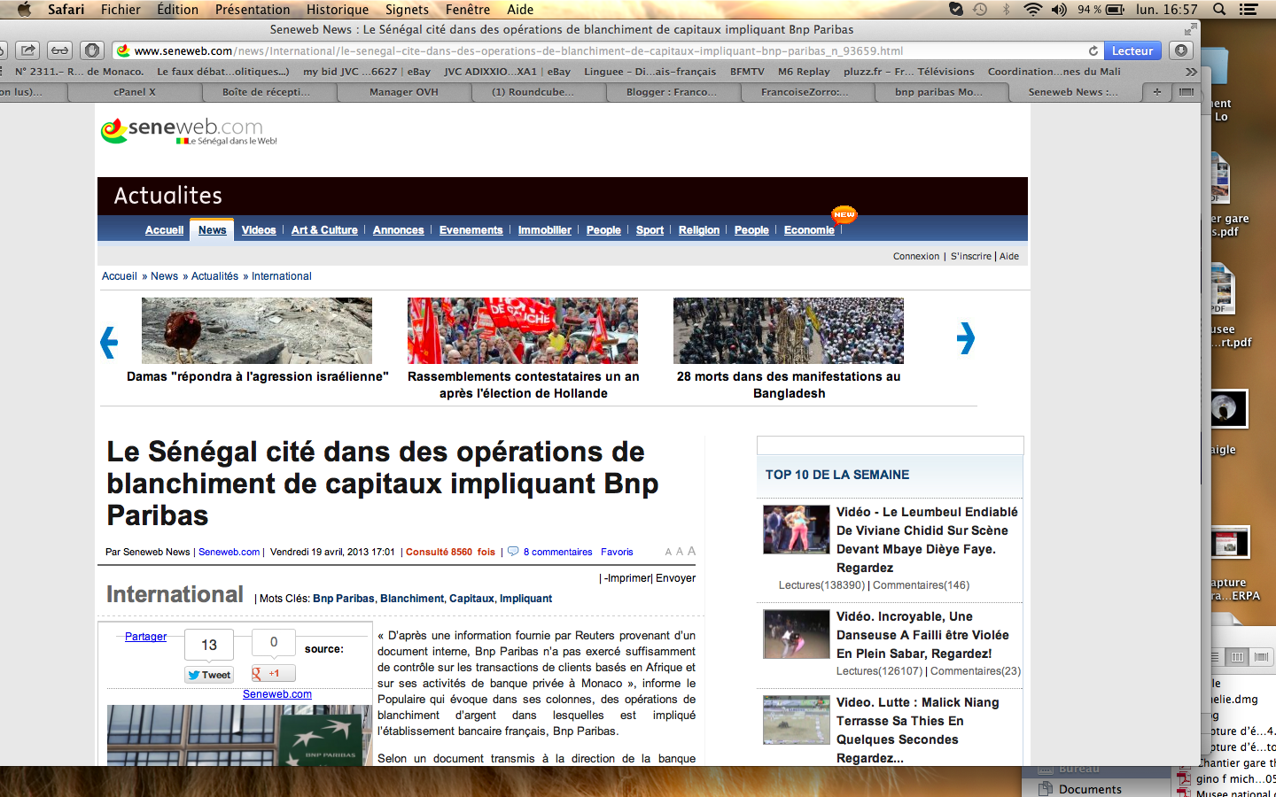This screenshot has height=797, width=1276.
Task: Go to Videos in the site navigation
Action: (259, 230)
